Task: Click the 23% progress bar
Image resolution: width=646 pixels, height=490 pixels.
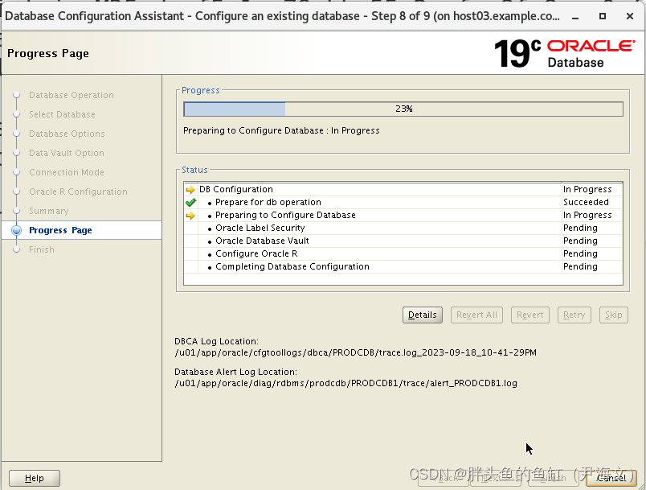Action: pos(403,109)
